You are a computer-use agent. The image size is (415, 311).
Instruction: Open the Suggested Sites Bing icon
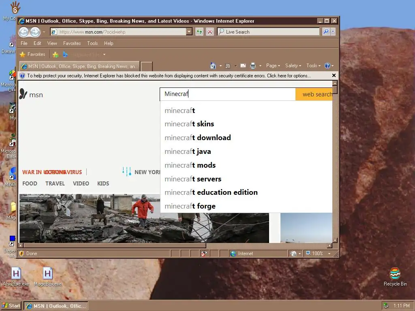[x=65, y=55]
